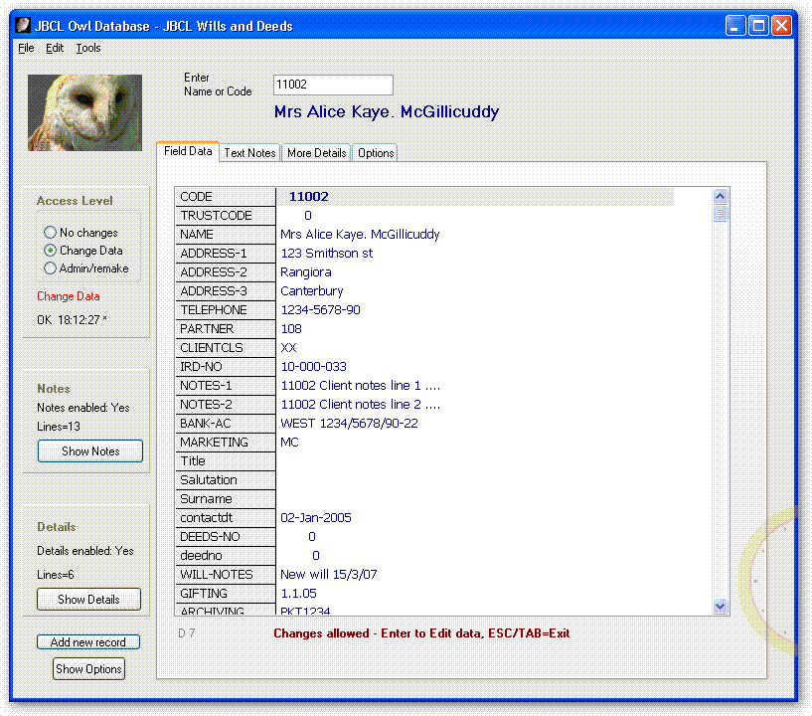Switch to the More Details tab
Viewport: 812px width, 716px height.
coord(316,153)
